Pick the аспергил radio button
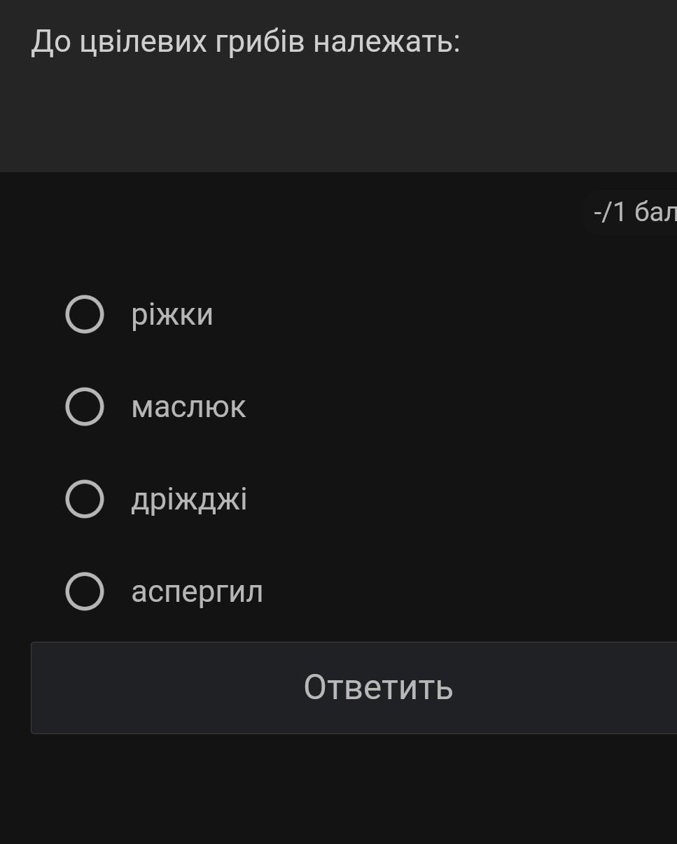677x844 pixels. point(85,591)
